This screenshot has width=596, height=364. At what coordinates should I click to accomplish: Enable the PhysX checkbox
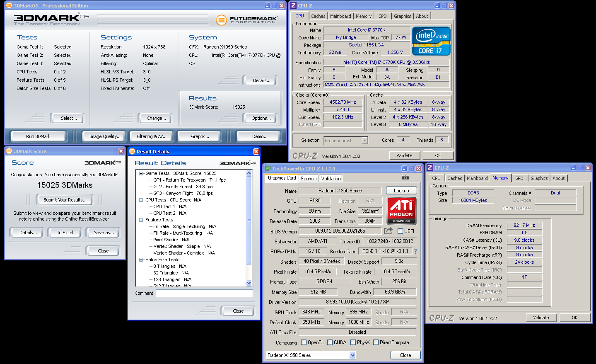click(x=353, y=342)
